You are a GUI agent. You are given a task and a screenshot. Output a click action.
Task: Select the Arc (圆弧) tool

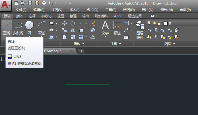pyautogui.click(x=41, y=28)
